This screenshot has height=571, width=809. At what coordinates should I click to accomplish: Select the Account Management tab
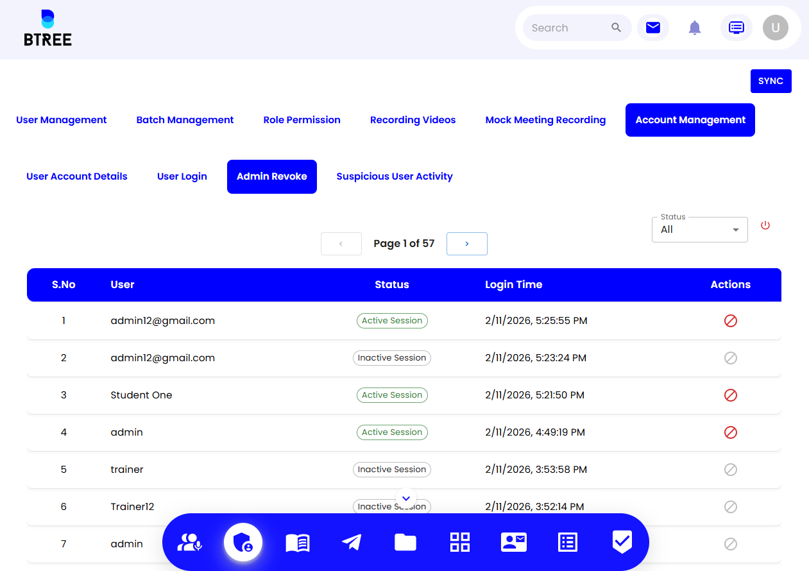[690, 120]
